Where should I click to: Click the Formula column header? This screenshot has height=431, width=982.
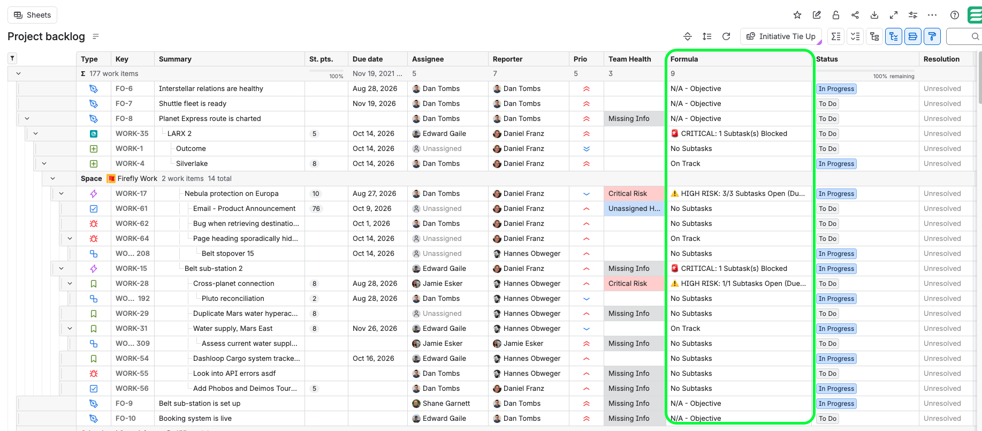coord(740,59)
